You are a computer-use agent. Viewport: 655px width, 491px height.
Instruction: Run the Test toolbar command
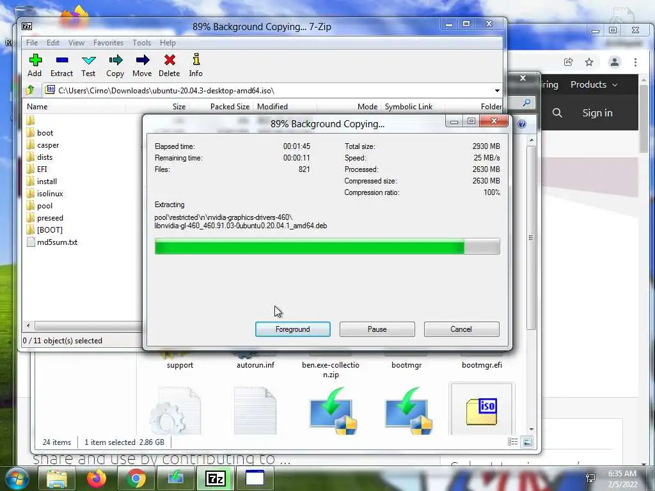click(88, 65)
